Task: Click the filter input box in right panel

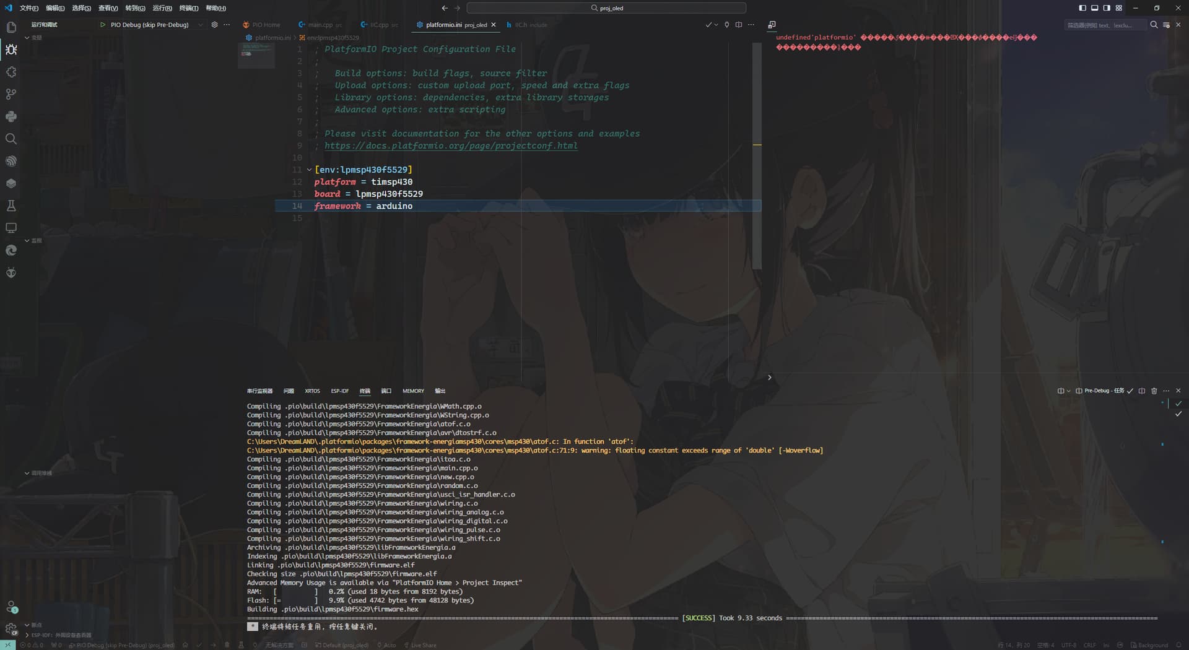Action: [1105, 25]
